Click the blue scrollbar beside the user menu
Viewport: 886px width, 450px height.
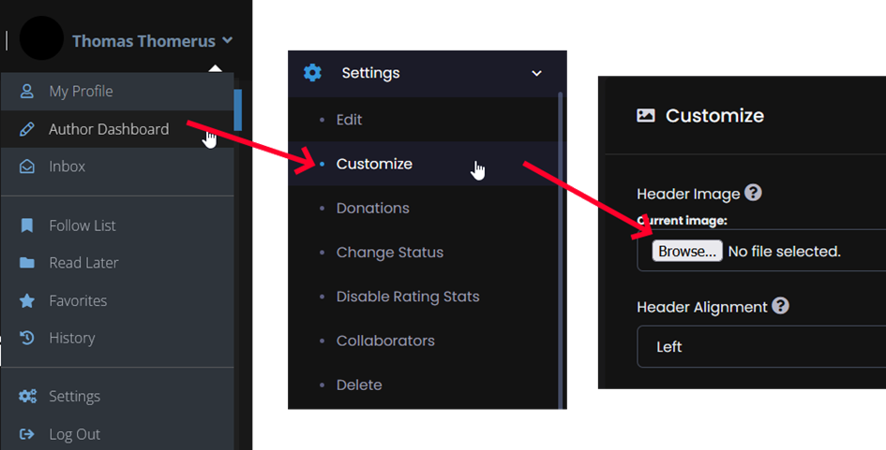pyautogui.click(x=238, y=110)
